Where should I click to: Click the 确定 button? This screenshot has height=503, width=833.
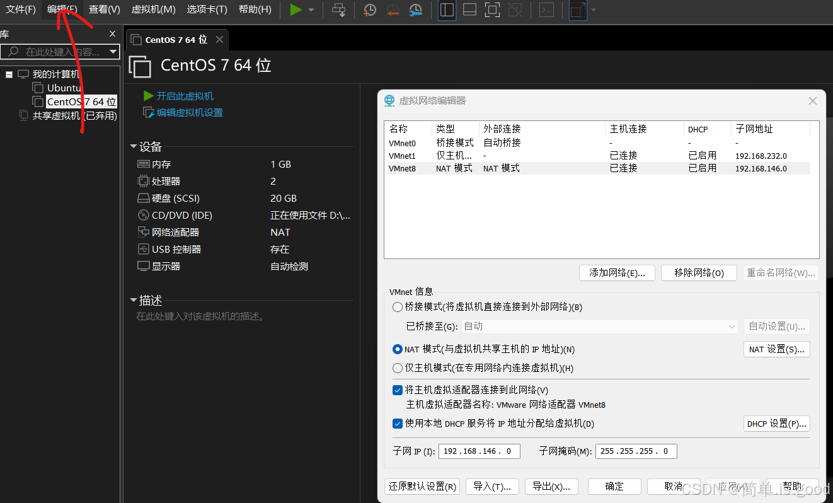pyautogui.click(x=614, y=487)
